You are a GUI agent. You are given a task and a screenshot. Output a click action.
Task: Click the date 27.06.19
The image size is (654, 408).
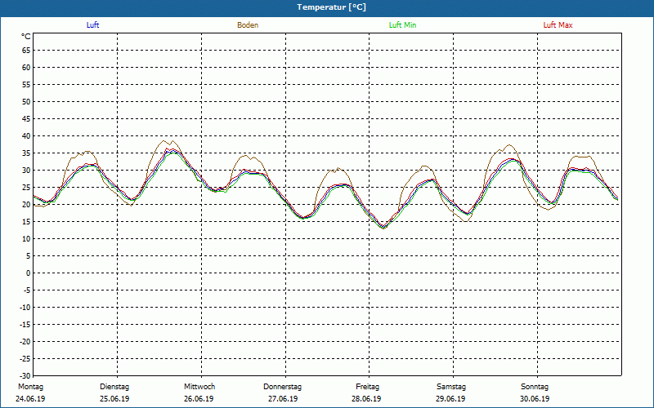coord(283,399)
